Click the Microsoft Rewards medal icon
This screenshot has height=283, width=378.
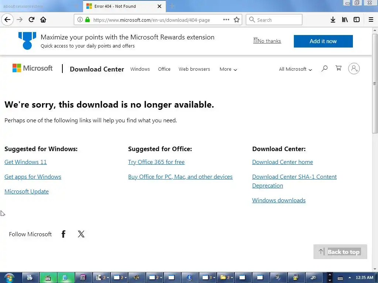click(27, 41)
